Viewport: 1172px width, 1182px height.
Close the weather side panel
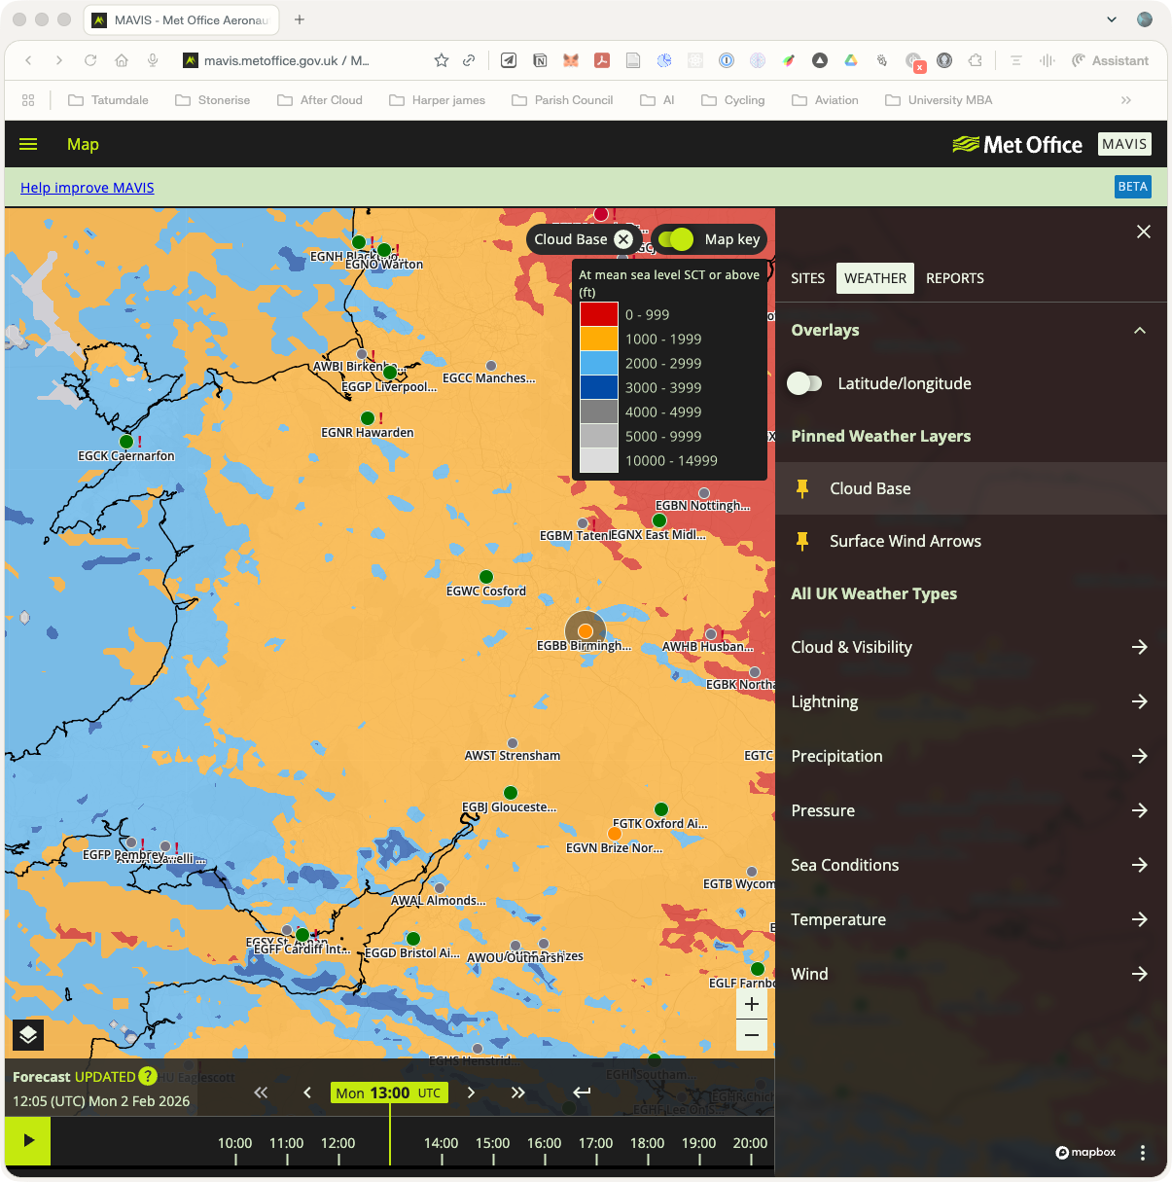click(1144, 232)
